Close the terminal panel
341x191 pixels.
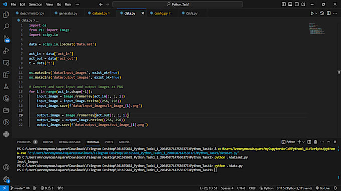(x=335, y=142)
